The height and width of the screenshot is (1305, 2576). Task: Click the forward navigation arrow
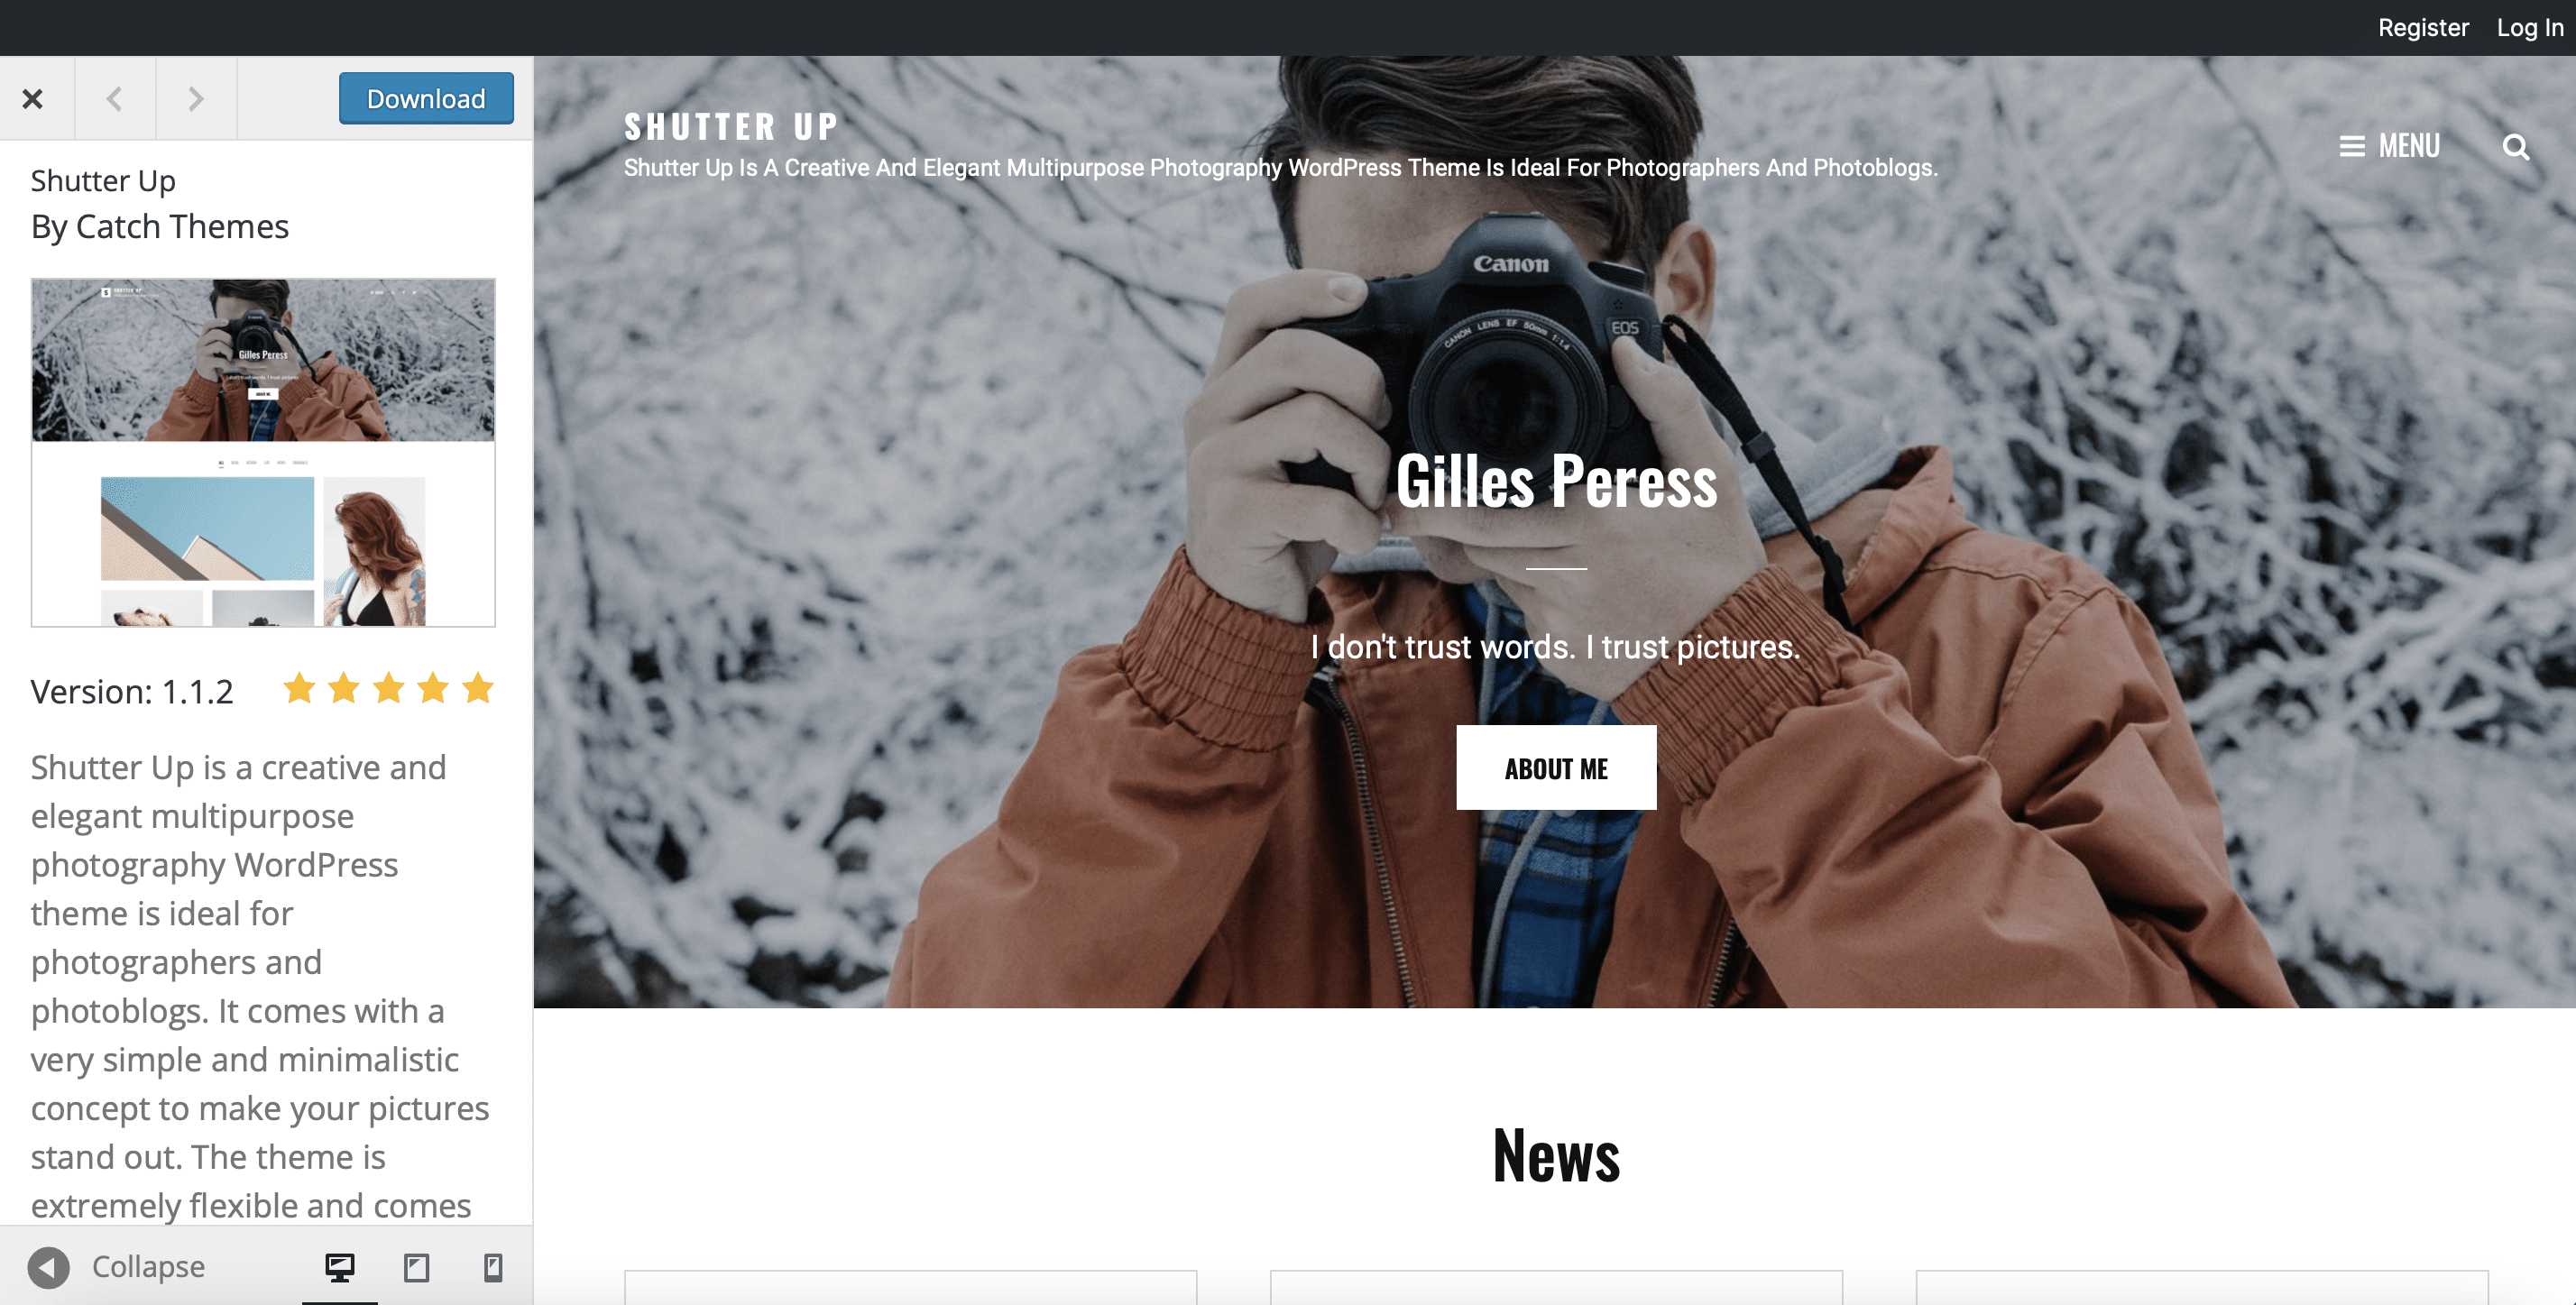193,98
